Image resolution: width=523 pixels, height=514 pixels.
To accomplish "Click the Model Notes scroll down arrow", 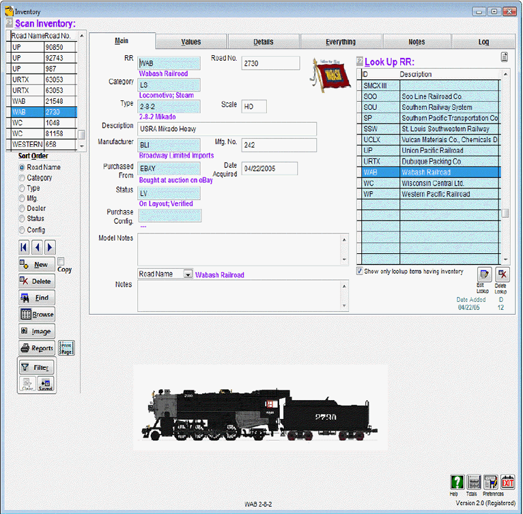I will coord(344,259).
